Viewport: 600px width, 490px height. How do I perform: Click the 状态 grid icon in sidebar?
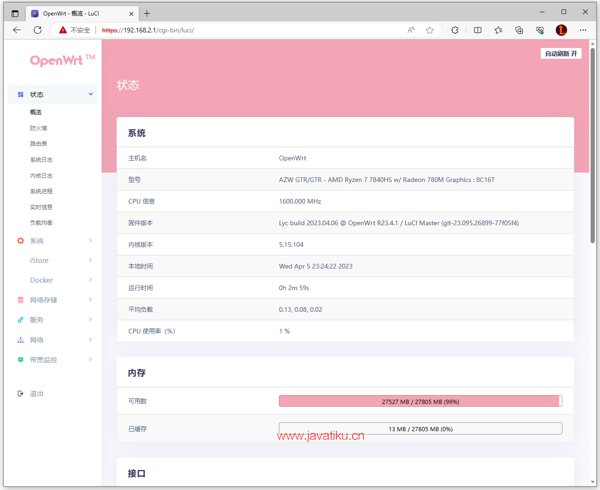pos(21,95)
